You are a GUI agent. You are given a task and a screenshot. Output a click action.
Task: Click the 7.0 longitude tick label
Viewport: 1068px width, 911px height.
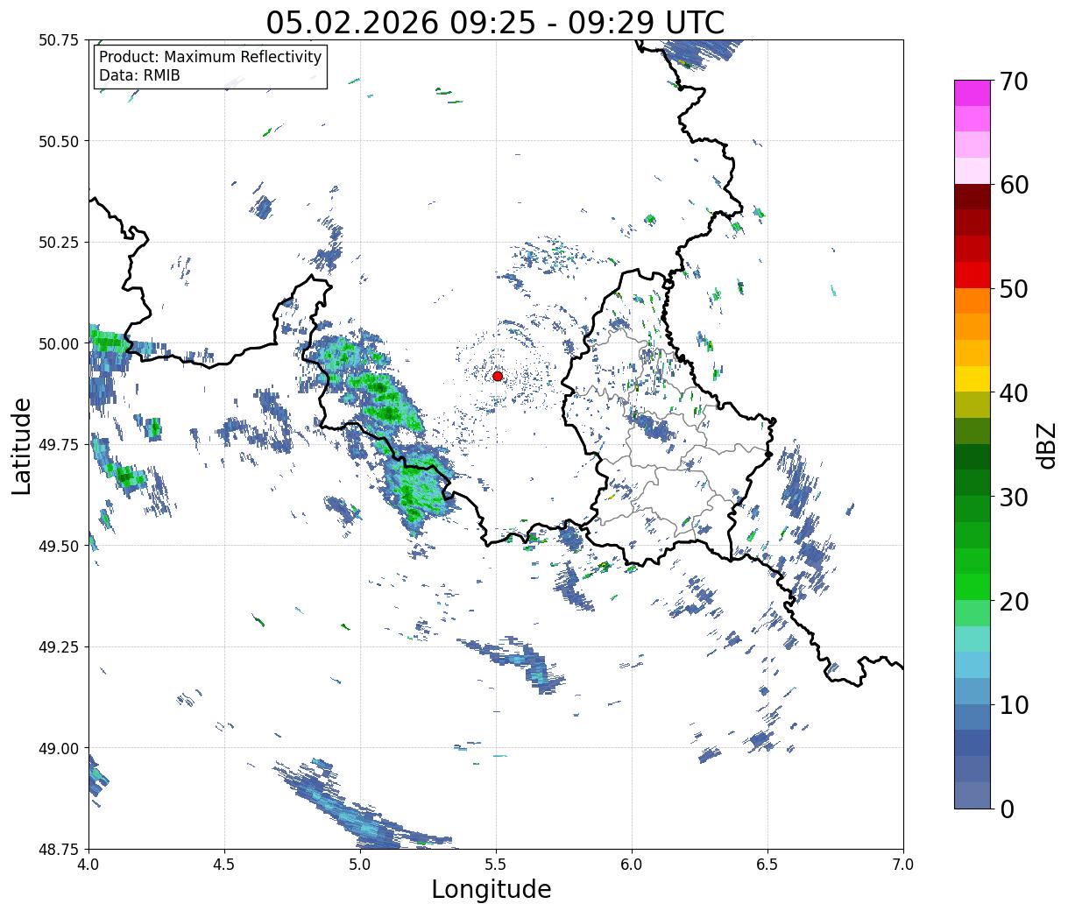pos(903,864)
